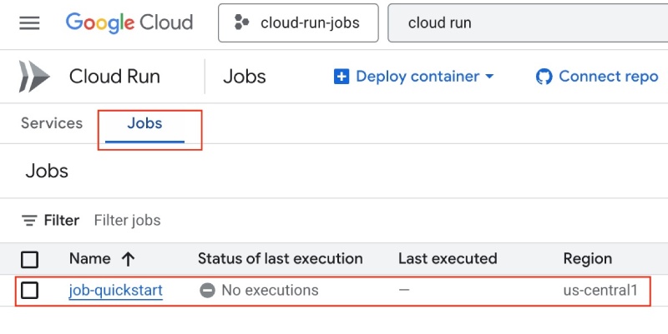This screenshot has width=668, height=334.
Task: Click the us-central1 region cell
Action: 600,290
